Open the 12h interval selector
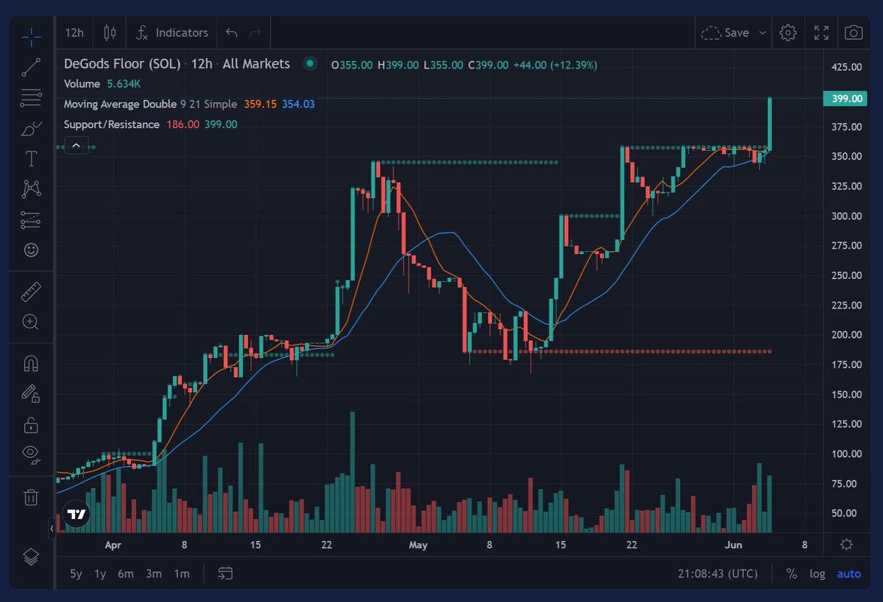The width and height of the screenshot is (883, 602). pyautogui.click(x=74, y=32)
